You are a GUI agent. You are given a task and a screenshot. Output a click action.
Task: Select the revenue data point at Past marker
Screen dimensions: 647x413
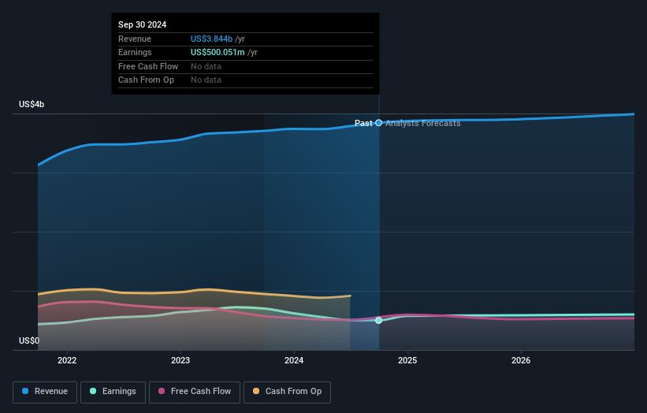pos(379,123)
